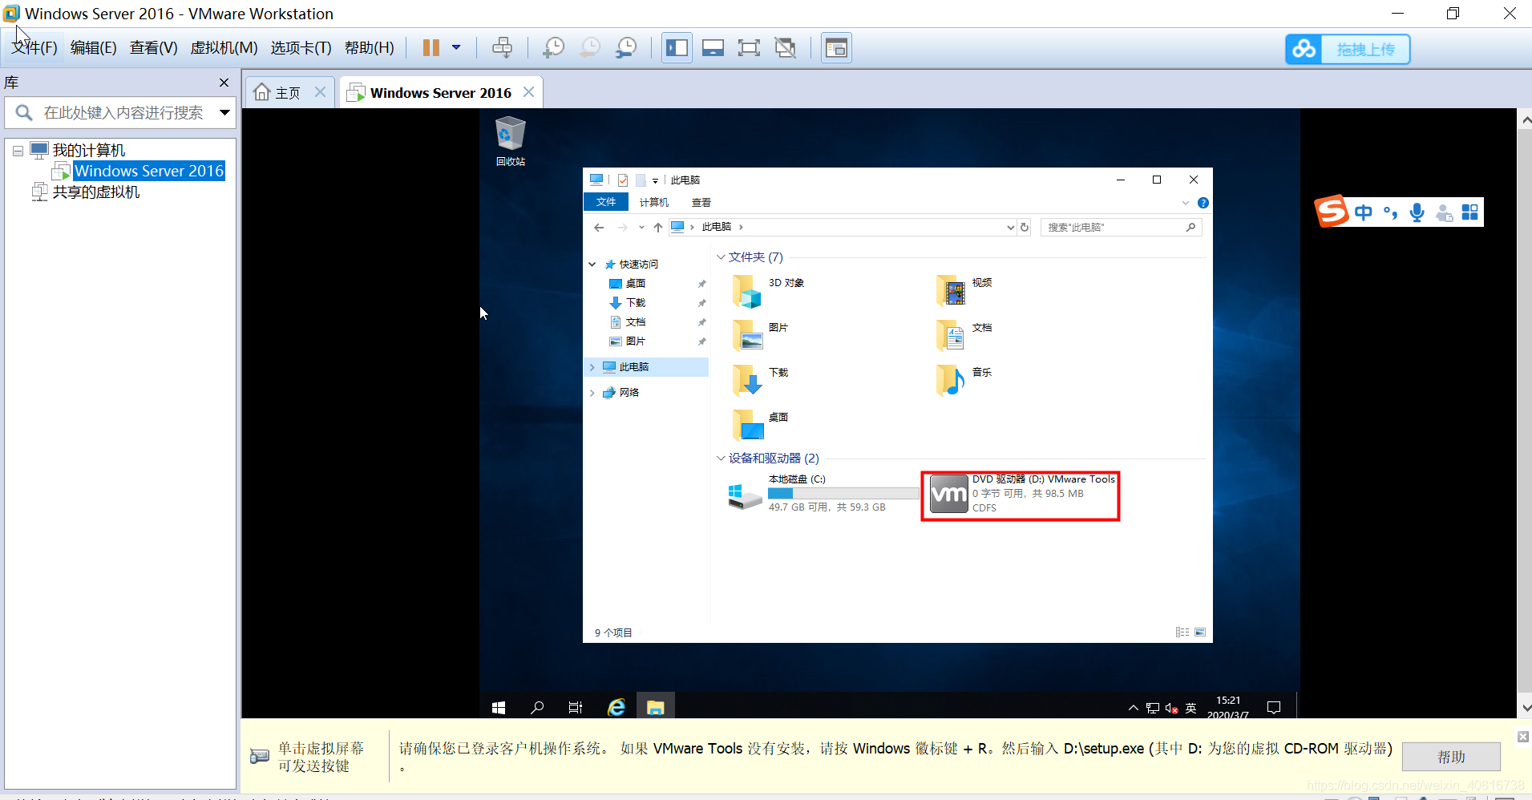Select 文档 in the quick access list
This screenshot has width=1532, height=800.
tap(636, 322)
